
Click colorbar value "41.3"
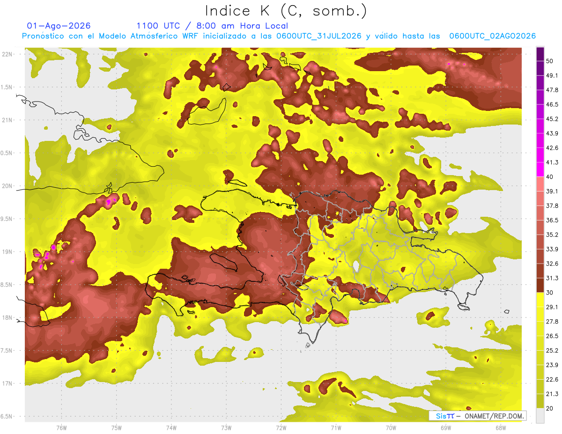(552, 162)
